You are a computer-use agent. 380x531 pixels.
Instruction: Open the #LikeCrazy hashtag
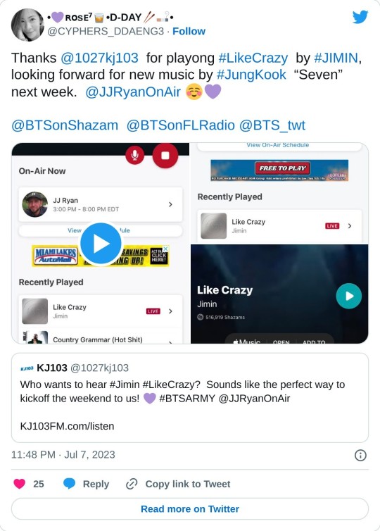[253, 58]
